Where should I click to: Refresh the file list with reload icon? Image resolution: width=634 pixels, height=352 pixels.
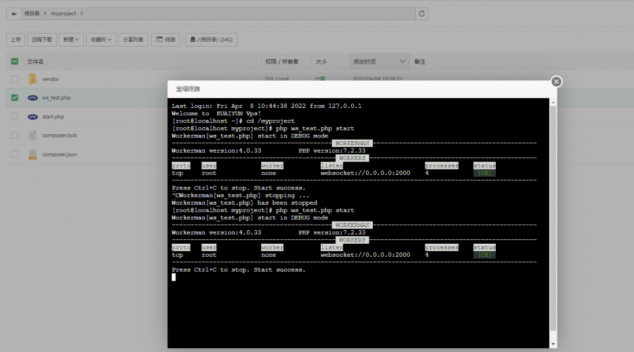tap(422, 14)
